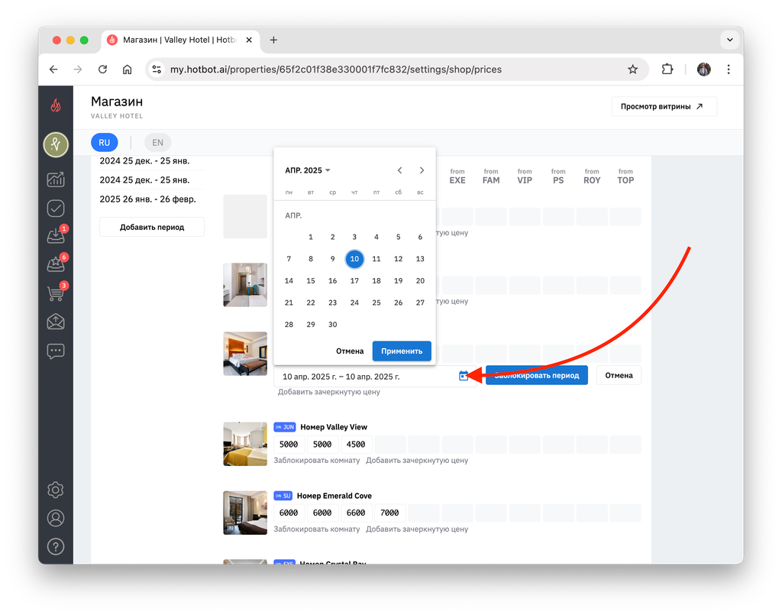Click Заблокировать комнату under Emerald Cove
Screen dimensions: 782x615
pos(317,529)
